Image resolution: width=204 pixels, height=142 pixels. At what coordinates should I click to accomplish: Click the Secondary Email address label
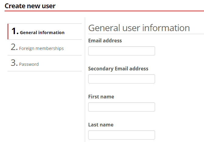point(118,69)
